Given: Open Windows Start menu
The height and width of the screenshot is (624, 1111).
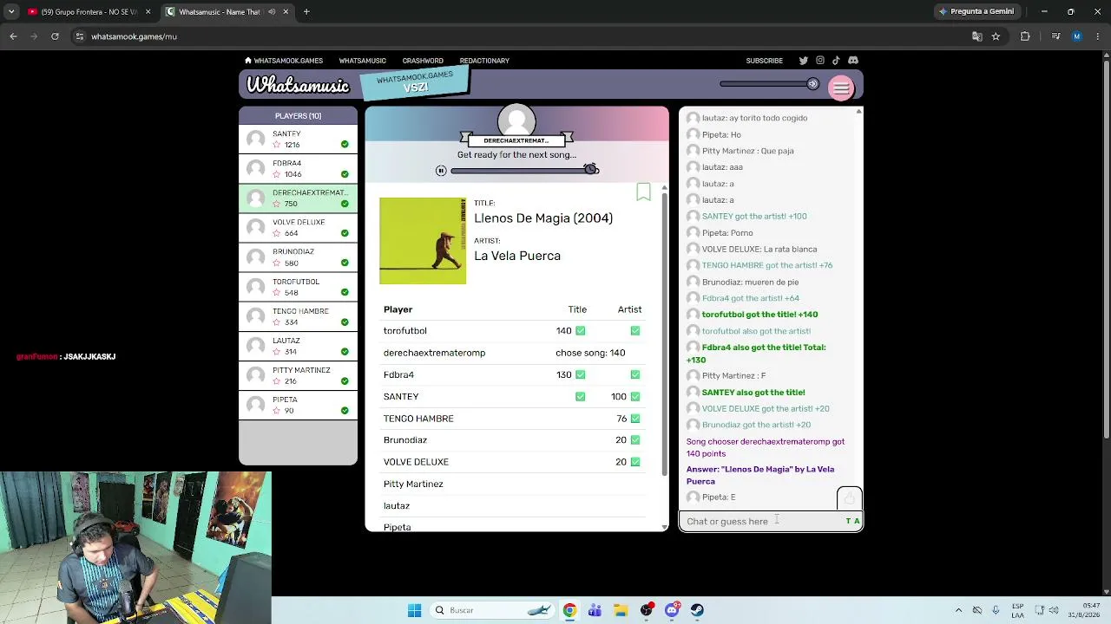Looking at the screenshot, I should 414,610.
